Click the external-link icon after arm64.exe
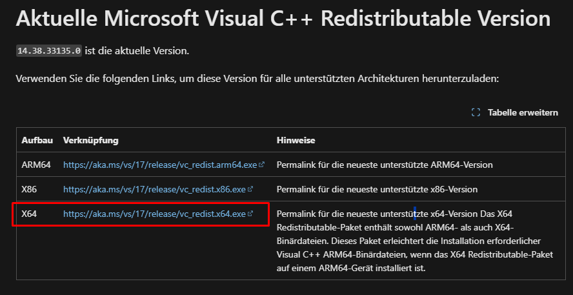The width and height of the screenshot is (573, 295). tap(261, 165)
